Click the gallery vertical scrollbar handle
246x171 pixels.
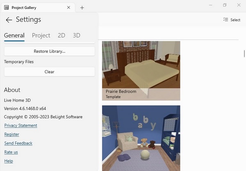[244, 54]
